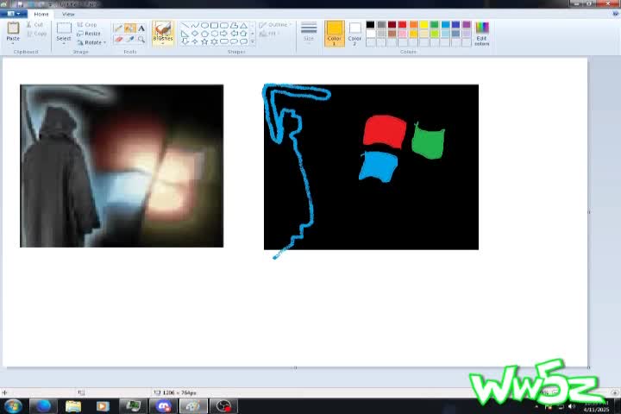
Task: Switch to the Home ribbon tab
Action: click(x=41, y=14)
